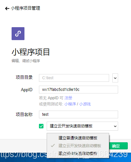
Task: Open the 注册 link
Action: coord(68,98)
